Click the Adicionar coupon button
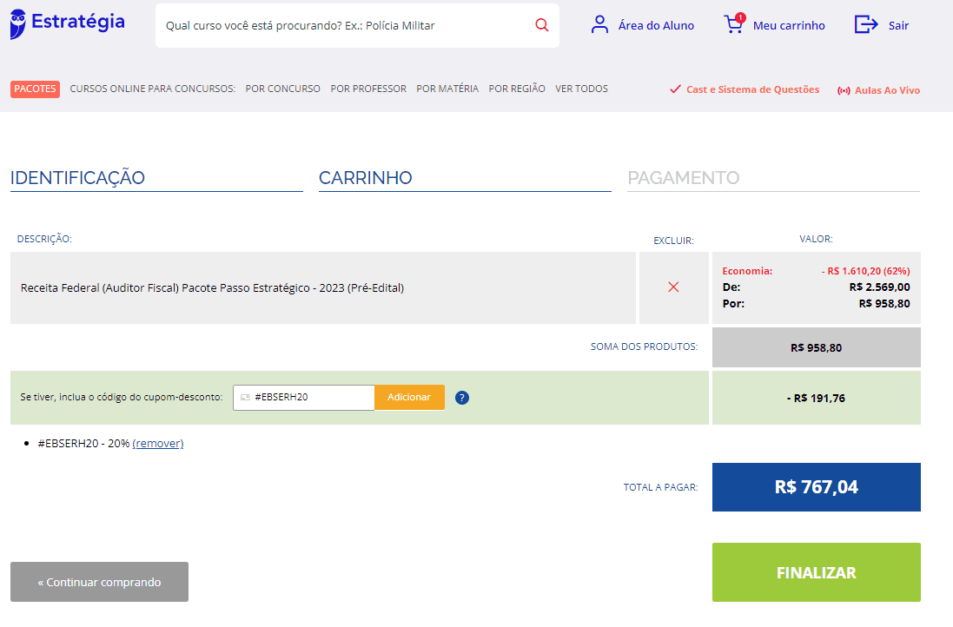953x627 pixels. pos(409,397)
